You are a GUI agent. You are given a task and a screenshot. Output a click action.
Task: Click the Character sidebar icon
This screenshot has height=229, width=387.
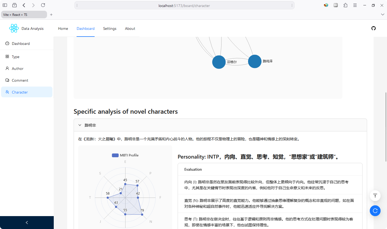coord(7,92)
